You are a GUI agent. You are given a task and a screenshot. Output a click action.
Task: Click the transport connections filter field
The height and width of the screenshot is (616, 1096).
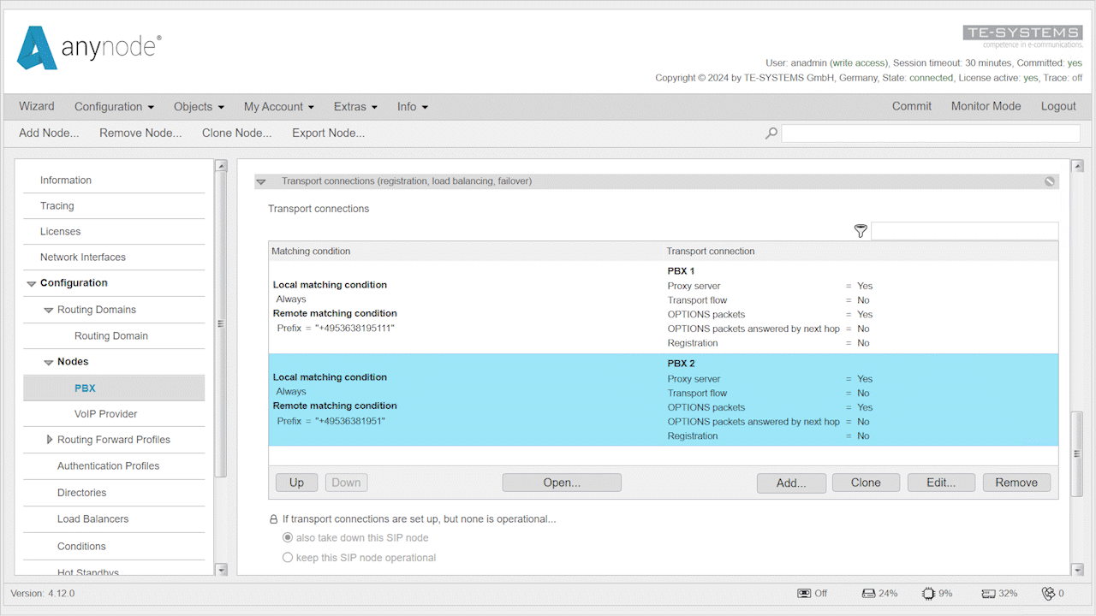(x=964, y=231)
